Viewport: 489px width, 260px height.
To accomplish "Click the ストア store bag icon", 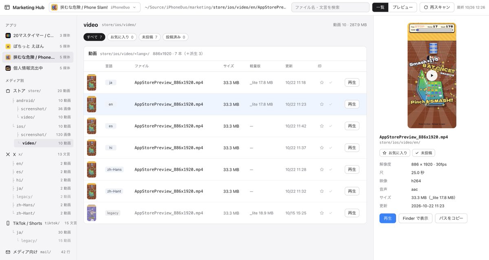I will tap(8, 91).
